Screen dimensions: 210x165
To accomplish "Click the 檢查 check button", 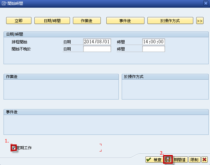I will (154, 160).
